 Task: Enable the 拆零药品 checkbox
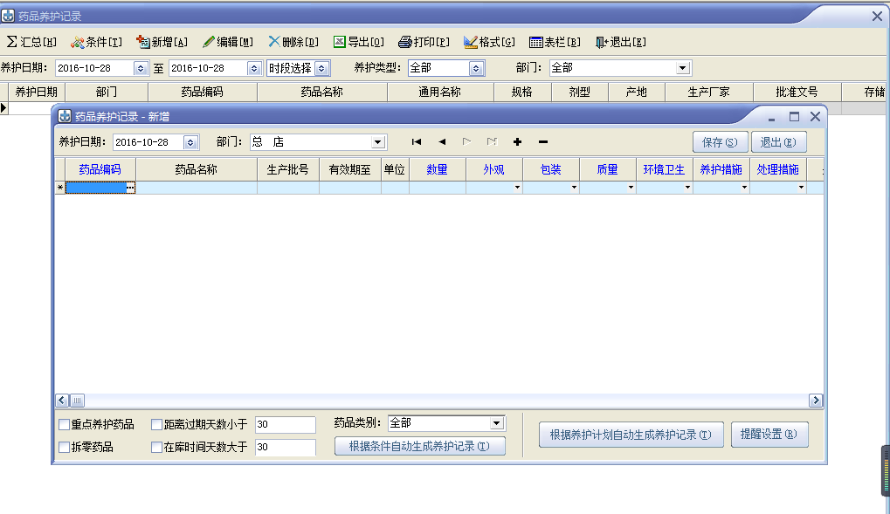pos(64,447)
